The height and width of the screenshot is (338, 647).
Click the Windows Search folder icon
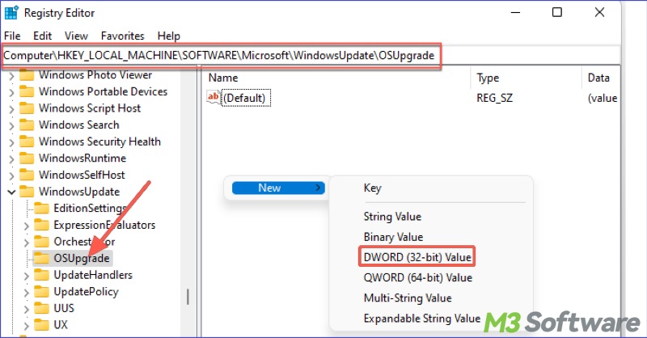[x=27, y=125]
